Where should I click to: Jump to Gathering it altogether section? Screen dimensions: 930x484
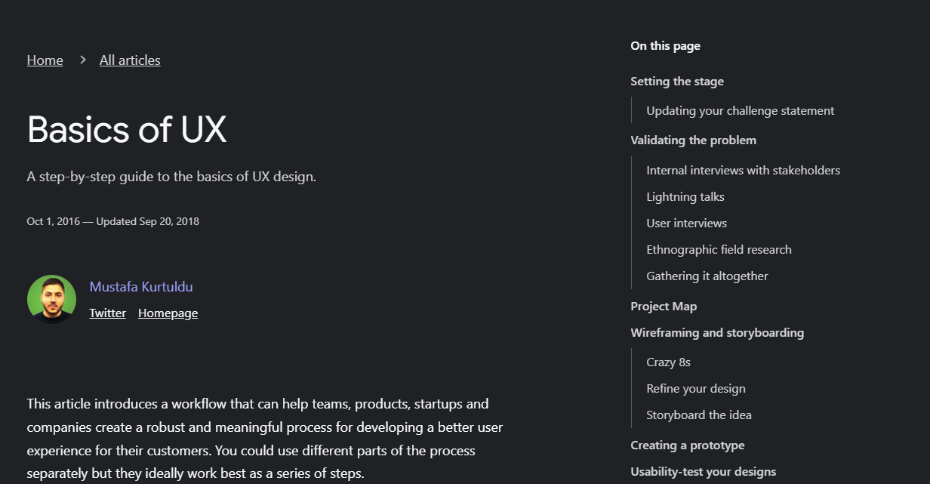pyautogui.click(x=707, y=276)
